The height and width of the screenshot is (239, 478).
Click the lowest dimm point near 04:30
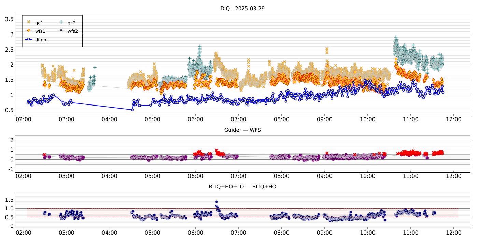132,110
